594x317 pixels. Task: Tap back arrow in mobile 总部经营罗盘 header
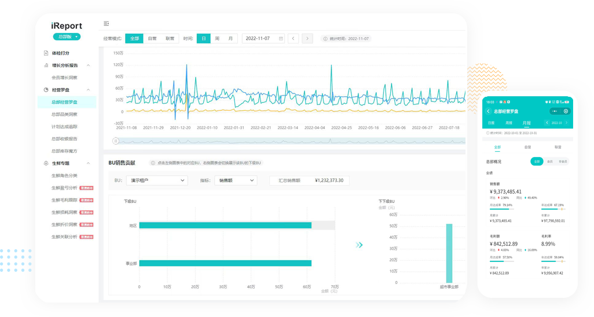(x=488, y=111)
